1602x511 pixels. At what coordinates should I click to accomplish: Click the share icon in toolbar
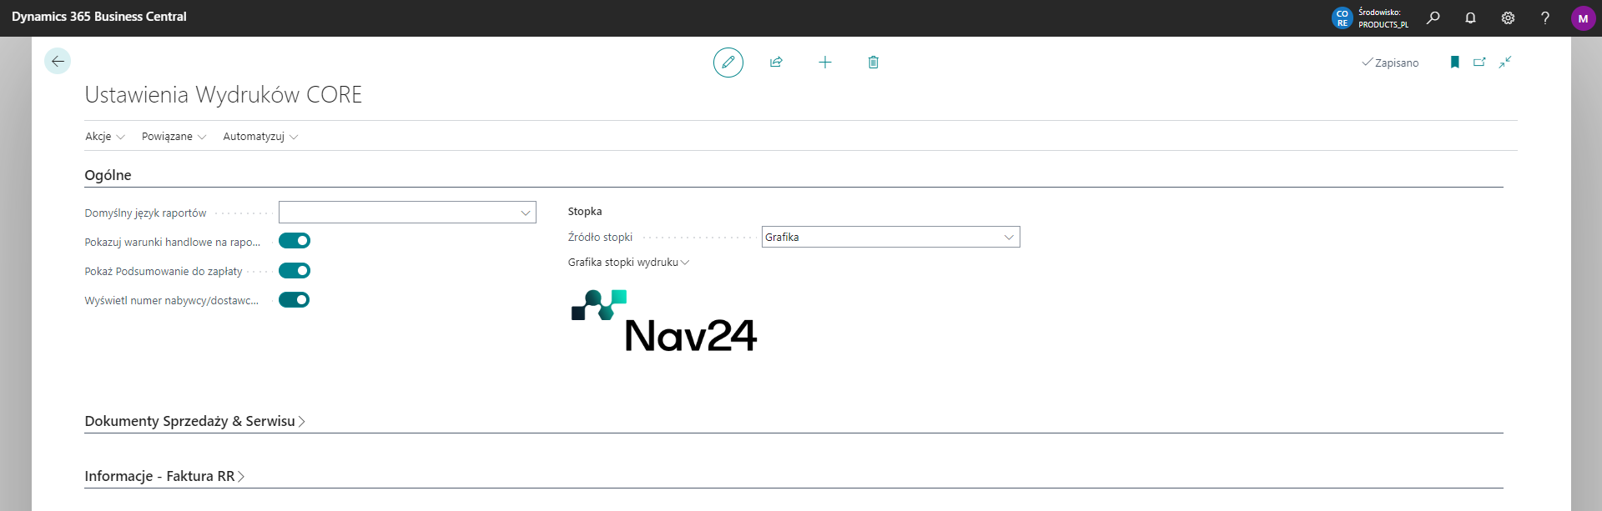click(776, 63)
